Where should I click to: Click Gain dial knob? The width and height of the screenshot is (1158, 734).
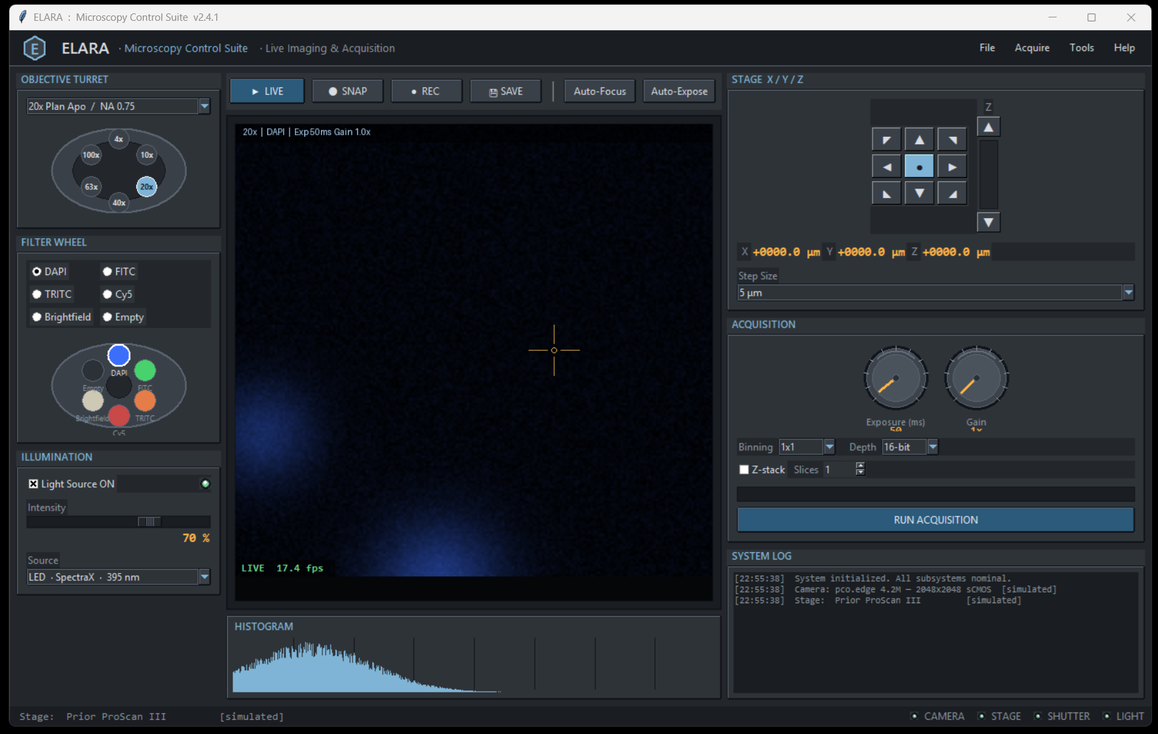tap(976, 378)
